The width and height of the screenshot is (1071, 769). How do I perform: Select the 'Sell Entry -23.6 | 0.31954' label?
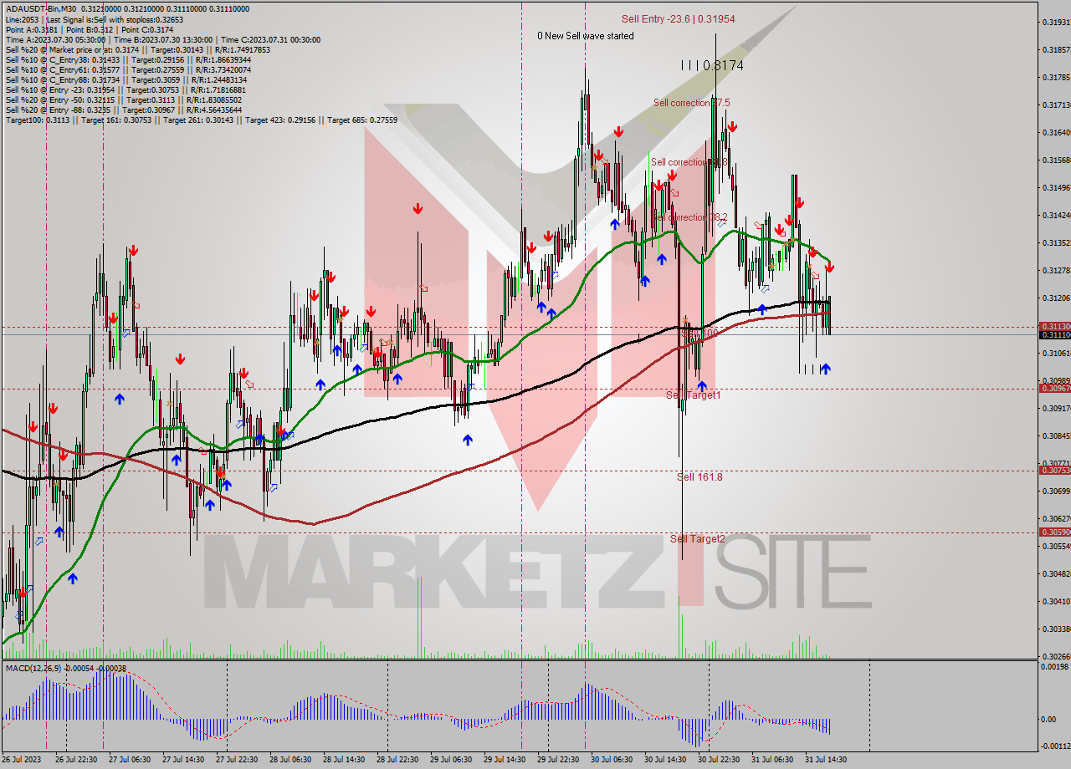click(x=678, y=18)
